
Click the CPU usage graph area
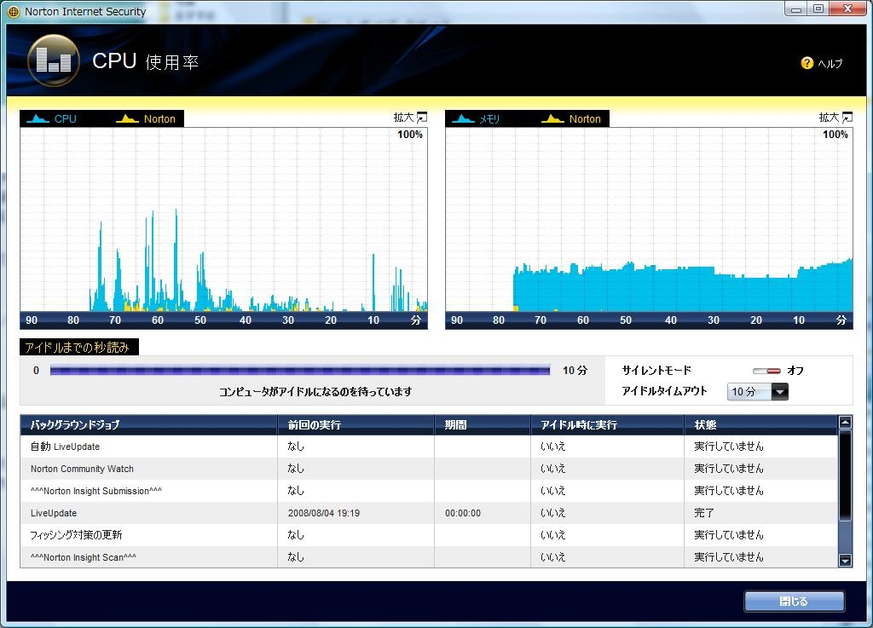click(x=224, y=219)
